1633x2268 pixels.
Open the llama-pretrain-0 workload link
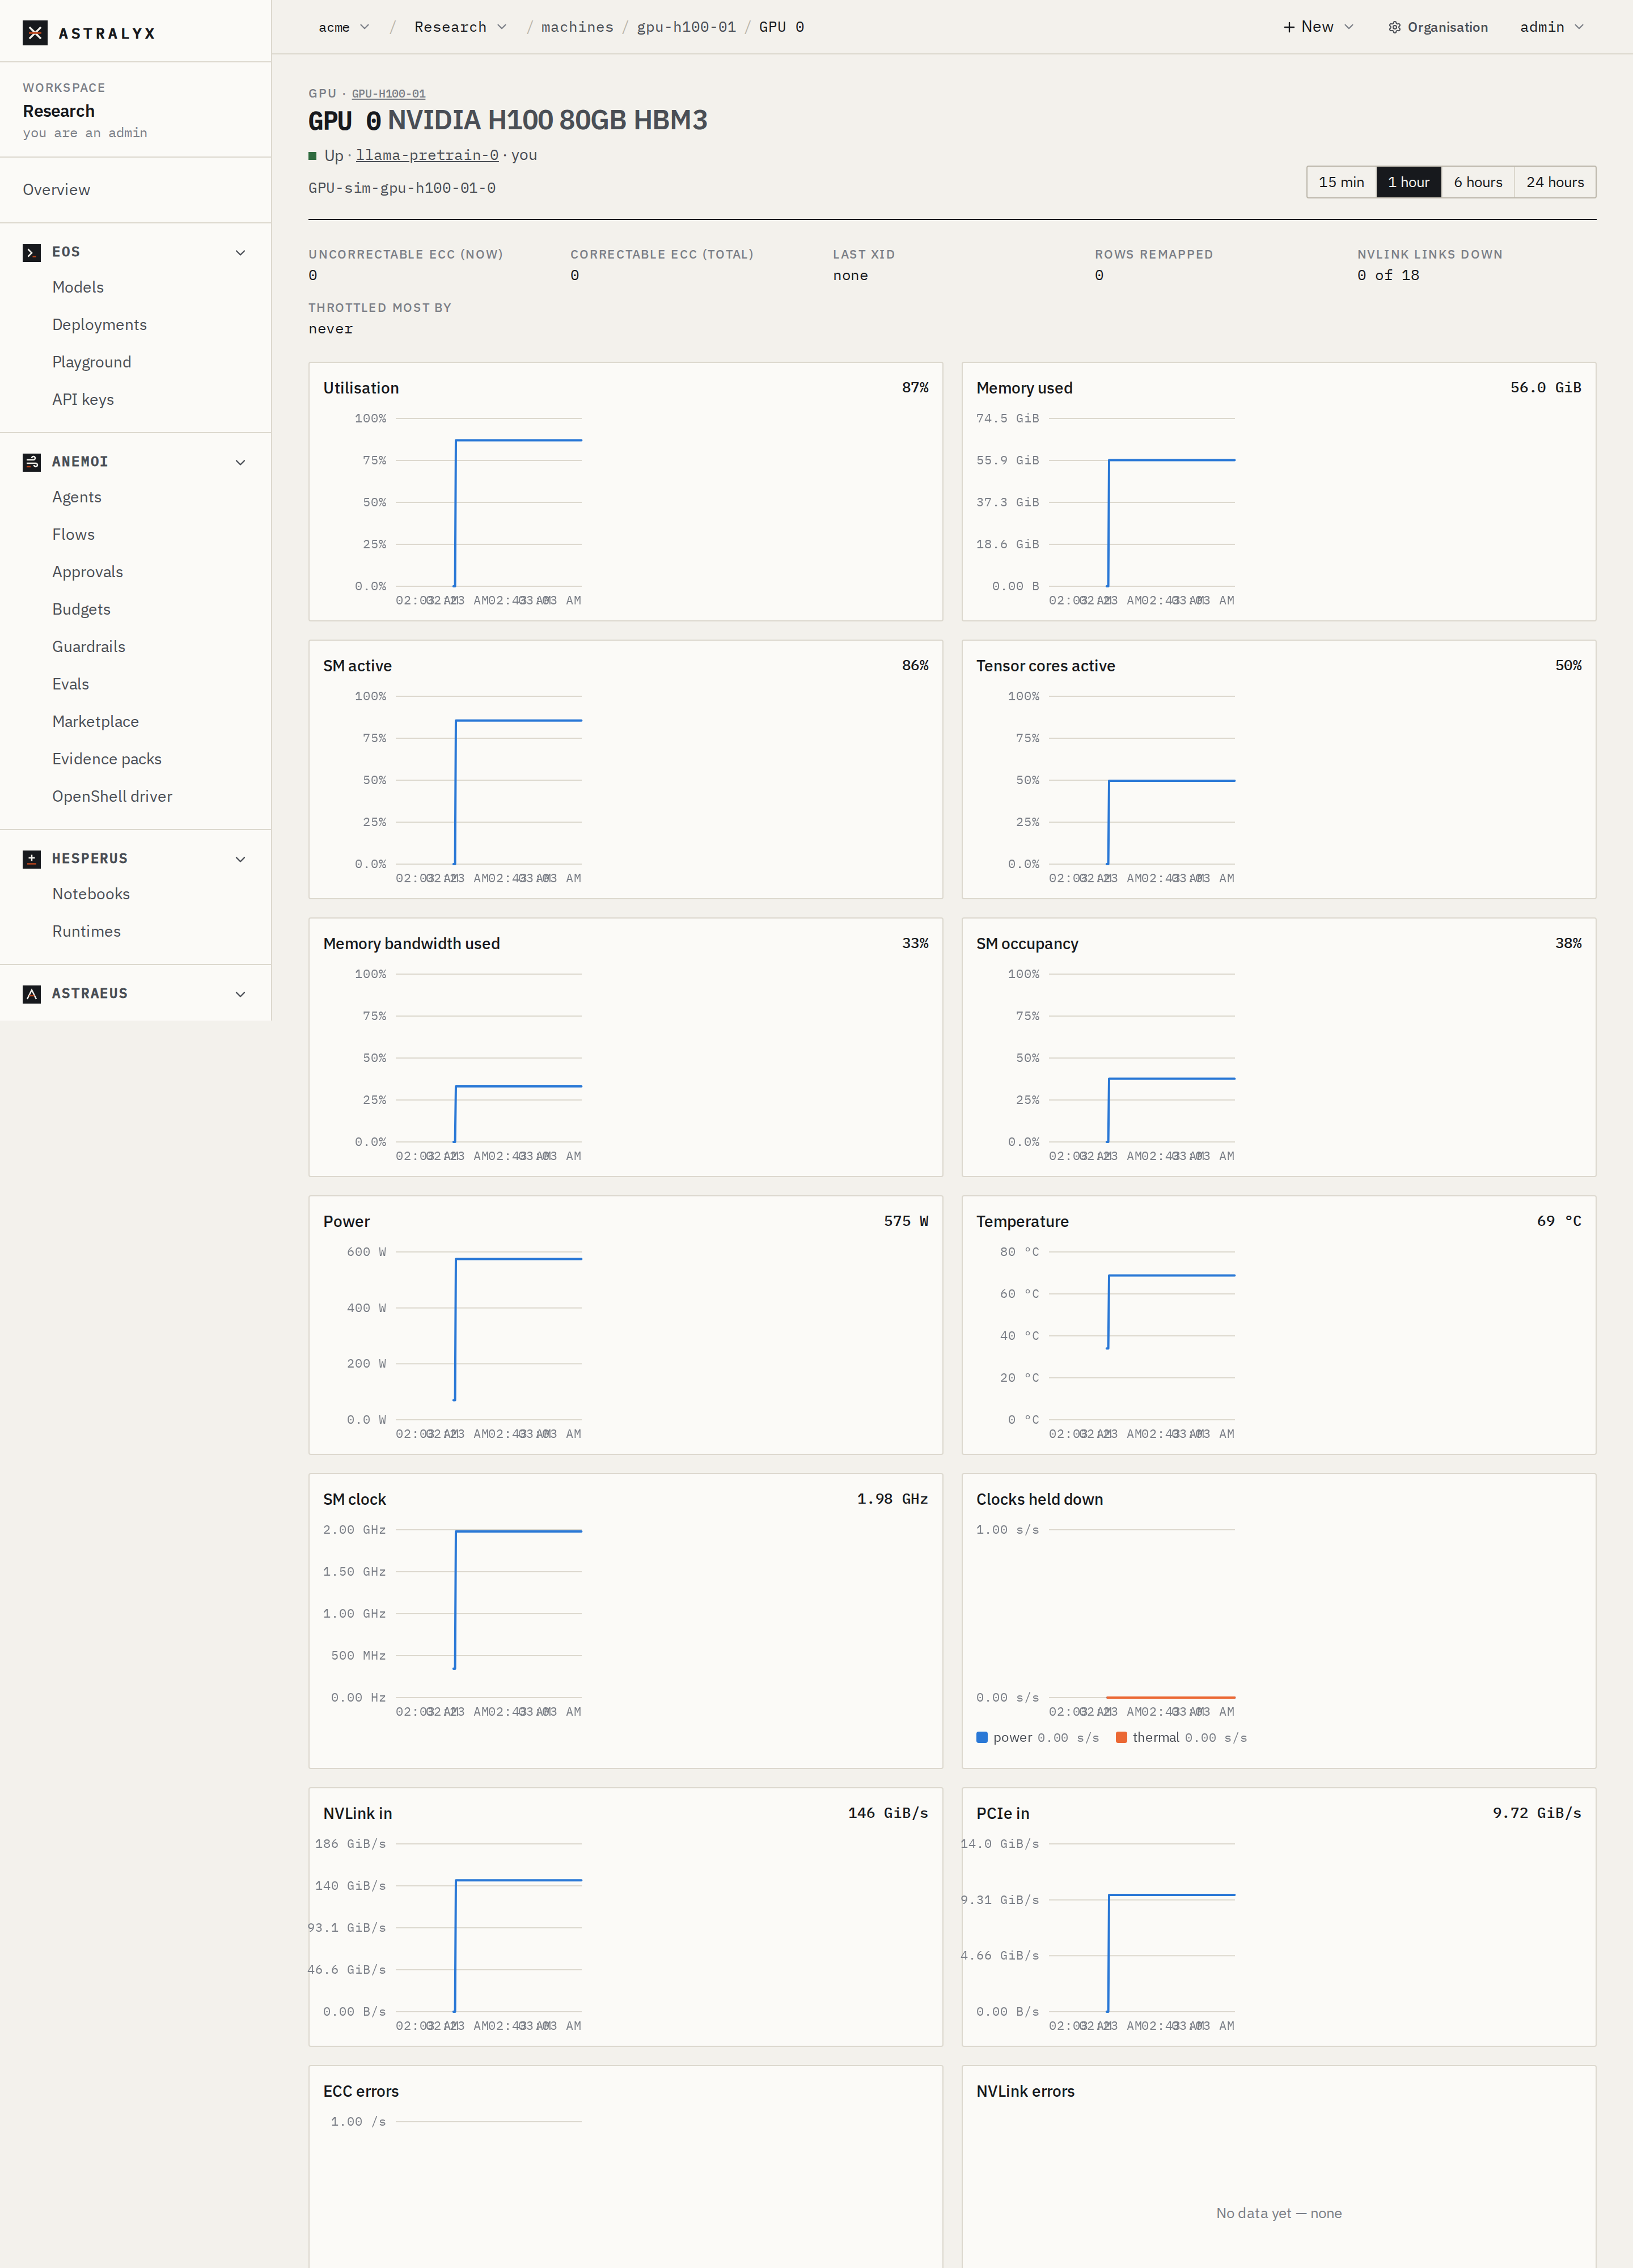[427, 155]
